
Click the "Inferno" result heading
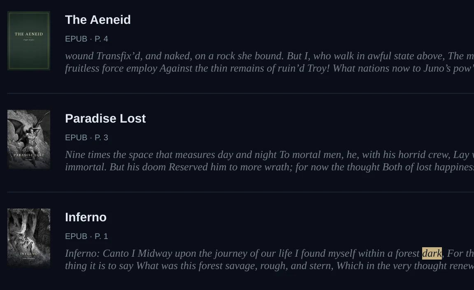click(x=86, y=217)
